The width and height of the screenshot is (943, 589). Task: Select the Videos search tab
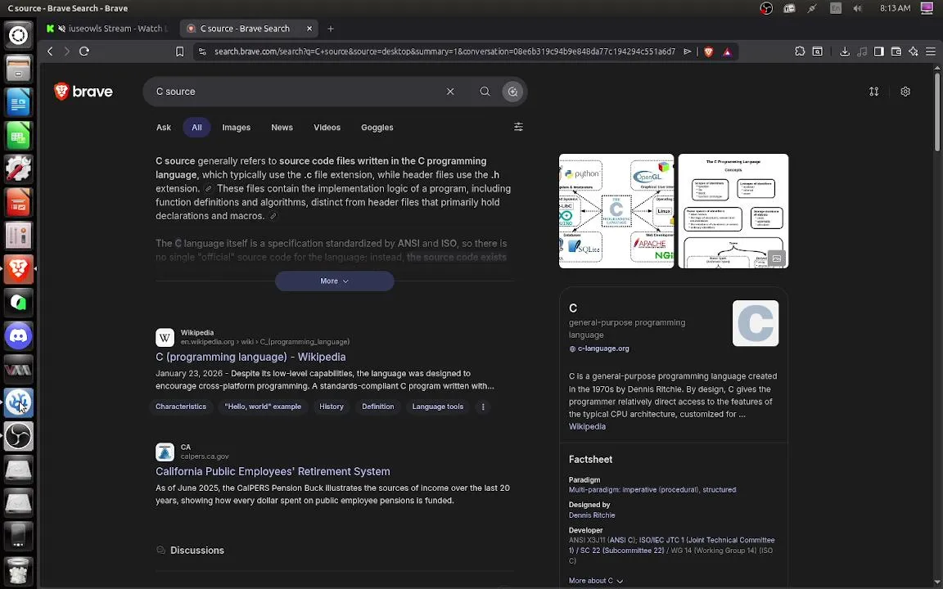tap(327, 128)
